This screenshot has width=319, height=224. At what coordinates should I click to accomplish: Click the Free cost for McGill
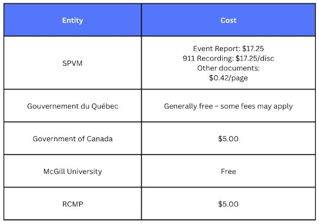coord(229,171)
